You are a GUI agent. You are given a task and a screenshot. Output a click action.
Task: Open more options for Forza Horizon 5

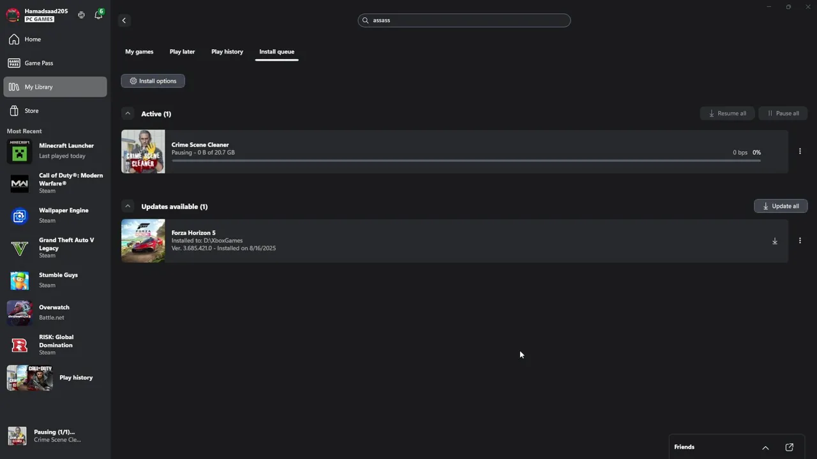[800, 241]
